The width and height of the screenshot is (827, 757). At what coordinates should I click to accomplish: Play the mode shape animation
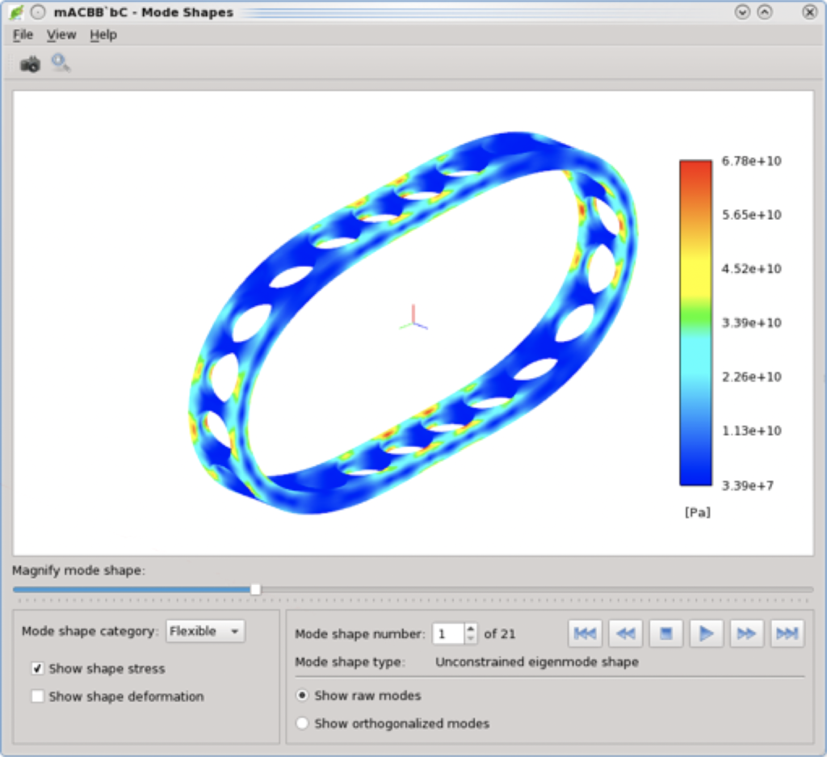point(706,633)
